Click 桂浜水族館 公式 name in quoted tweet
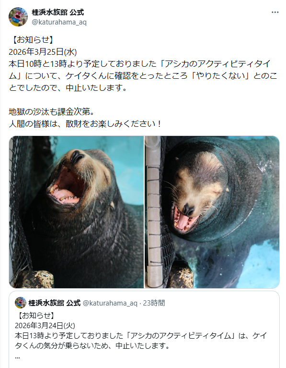This screenshot has width=286, height=368. point(54,303)
